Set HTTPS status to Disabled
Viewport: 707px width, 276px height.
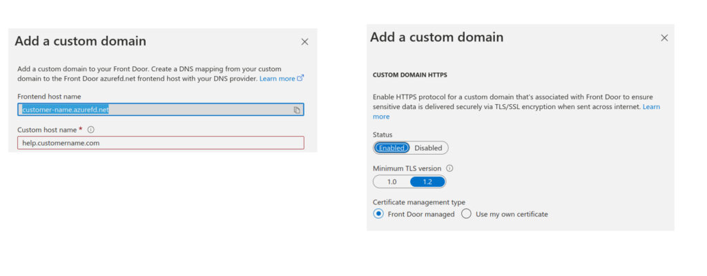tap(428, 148)
